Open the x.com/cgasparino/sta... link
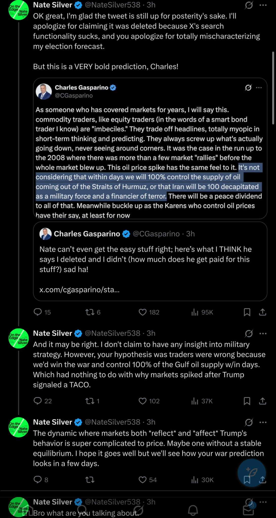 pyautogui.click(x=80, y=289)
